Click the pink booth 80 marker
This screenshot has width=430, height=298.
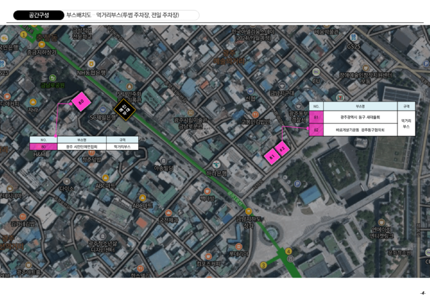[x=82, y=102]
